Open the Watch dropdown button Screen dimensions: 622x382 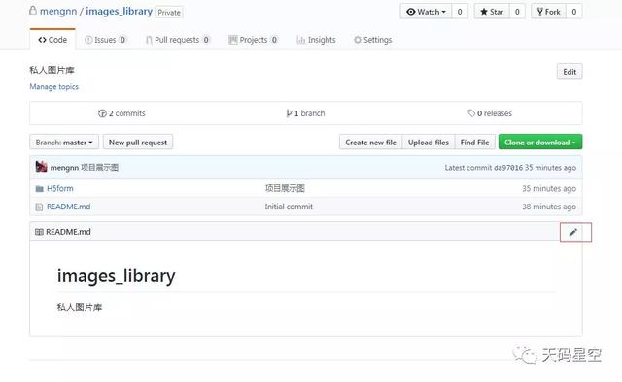pyautogui.click(x=426, y=12)
